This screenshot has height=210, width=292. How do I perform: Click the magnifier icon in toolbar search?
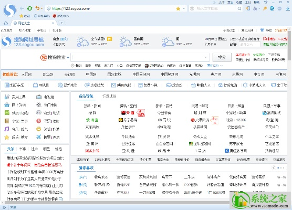239,8
